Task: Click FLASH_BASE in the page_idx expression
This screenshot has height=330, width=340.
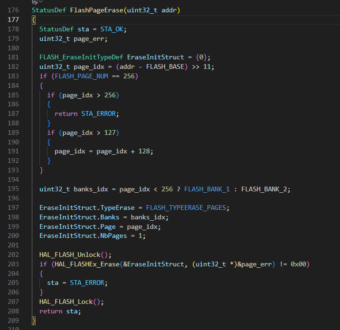Action: click(165, 66)
